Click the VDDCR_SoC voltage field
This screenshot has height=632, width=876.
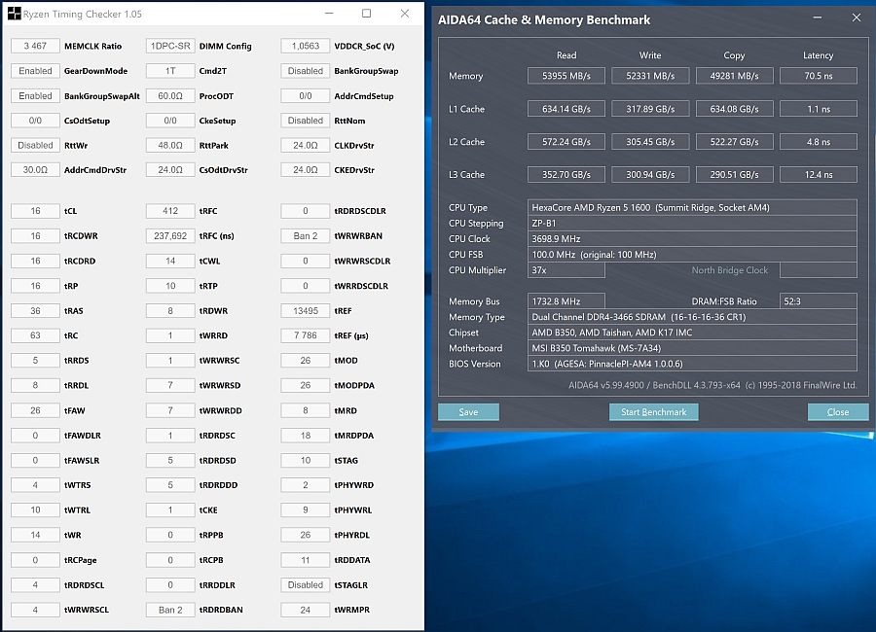pos(306,46)
